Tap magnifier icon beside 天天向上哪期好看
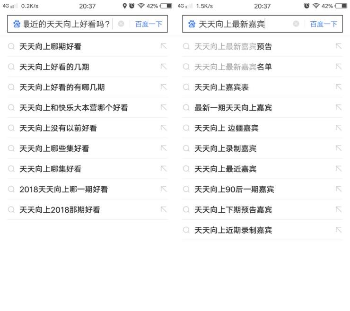The width and height of the screenshot is (350, 311). pos(11,46)
